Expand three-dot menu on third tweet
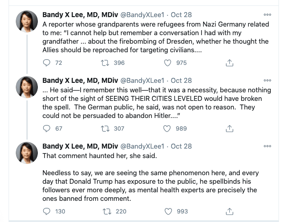Image resolution: width=283 pixels, height=222 pixels. pyautogui.click(x=267, y=146)
